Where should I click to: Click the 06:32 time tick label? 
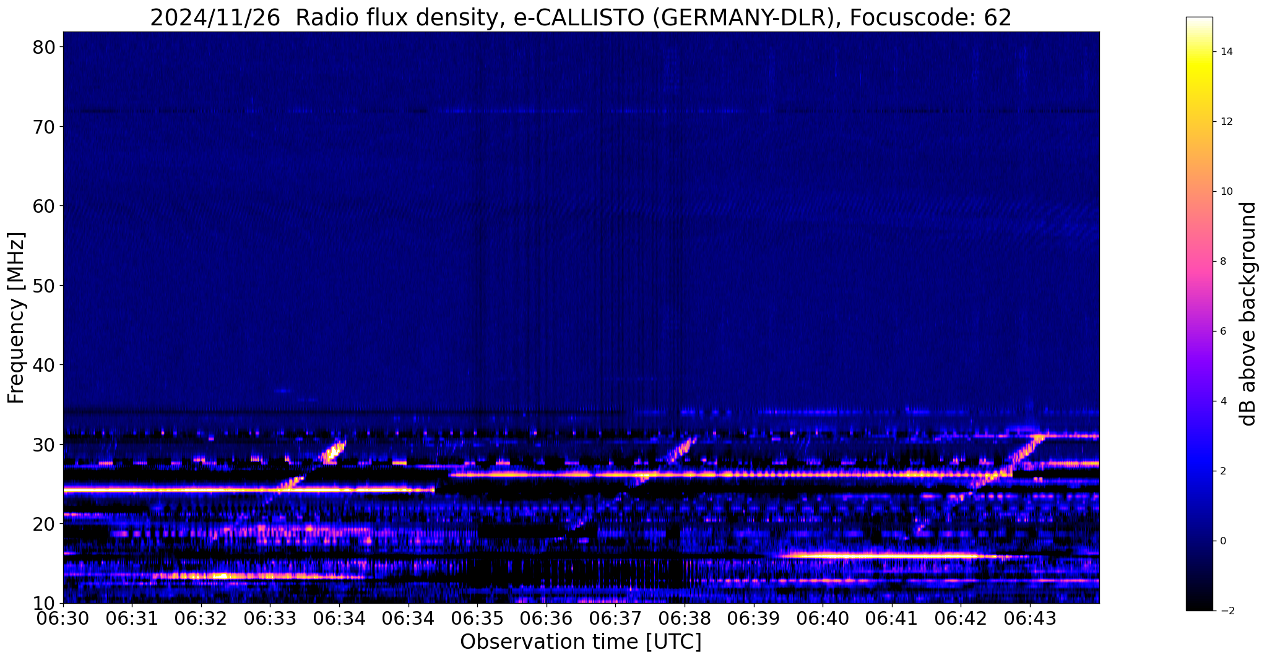(201, 619)
